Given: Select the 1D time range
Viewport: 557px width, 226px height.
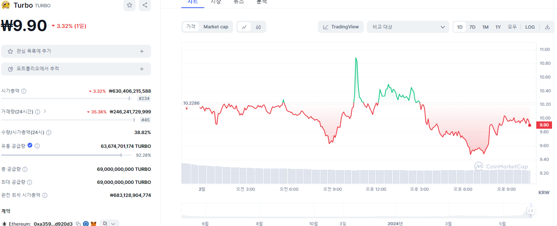Looking at the screenshot, I should pos(460,27).
